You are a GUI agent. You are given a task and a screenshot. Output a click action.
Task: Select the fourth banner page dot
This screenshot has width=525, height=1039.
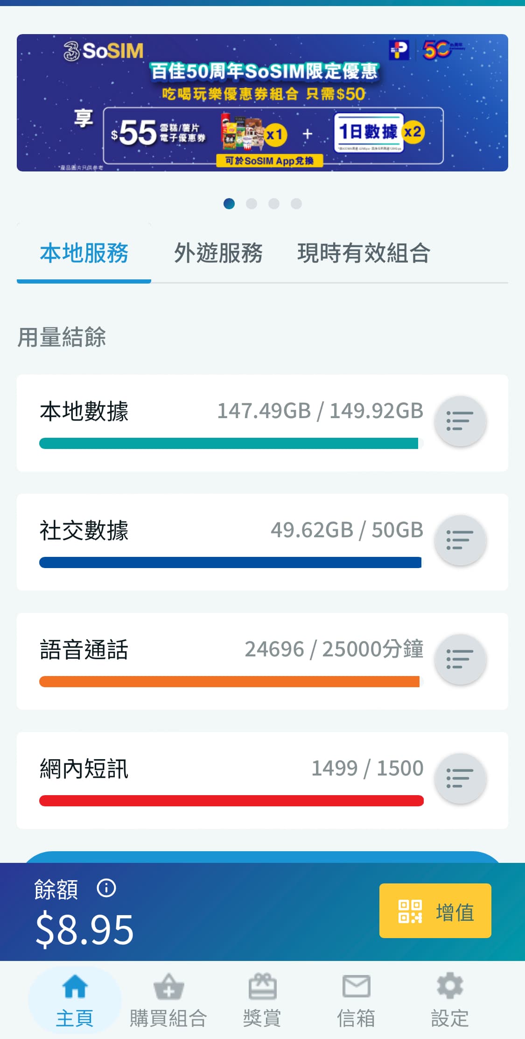tap(296, 204)
